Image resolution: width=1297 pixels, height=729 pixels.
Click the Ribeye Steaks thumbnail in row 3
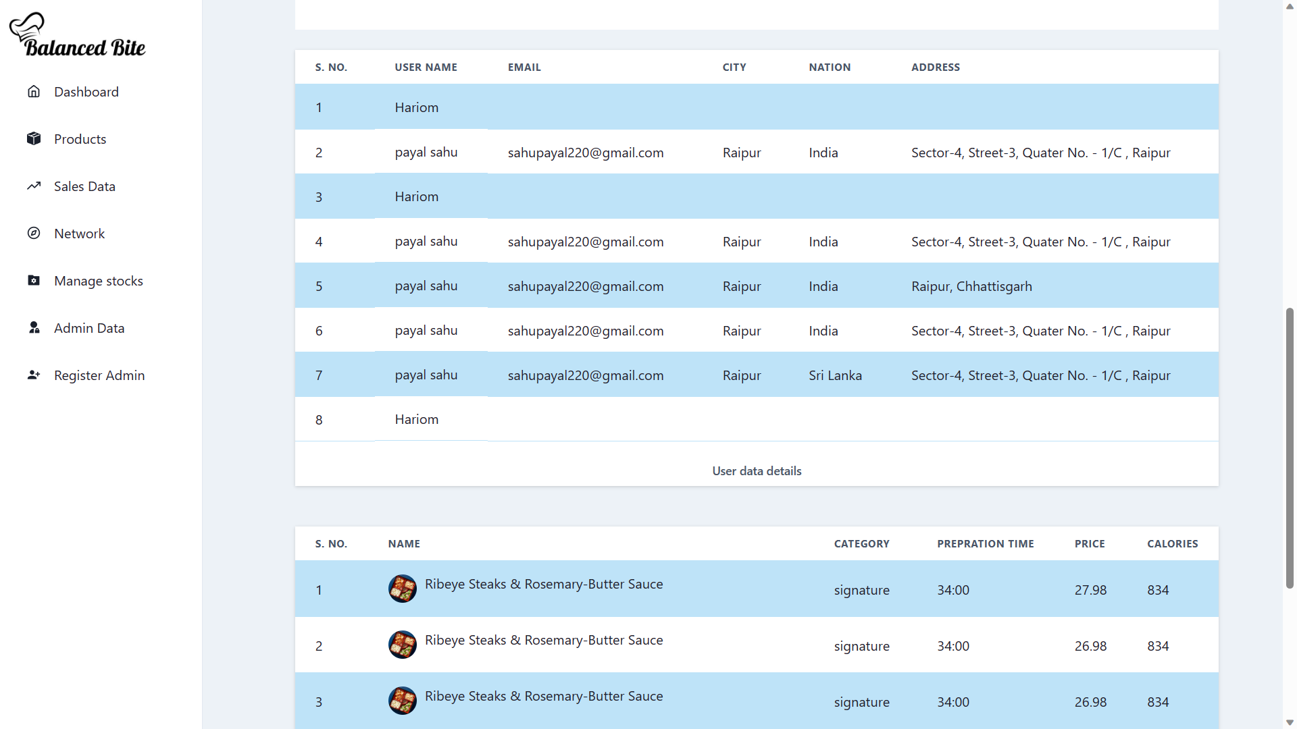(x=403, y=701)
